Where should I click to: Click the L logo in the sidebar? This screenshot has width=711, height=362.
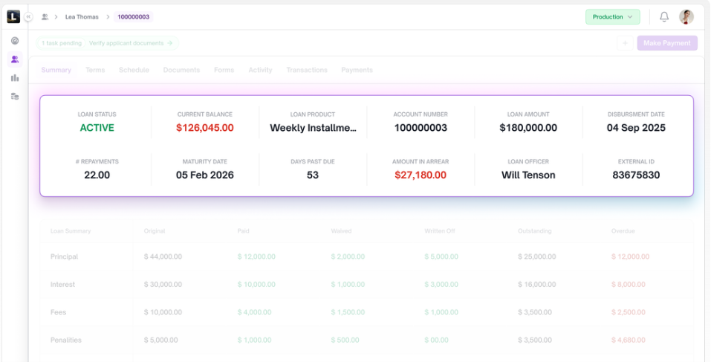(13, 16)
